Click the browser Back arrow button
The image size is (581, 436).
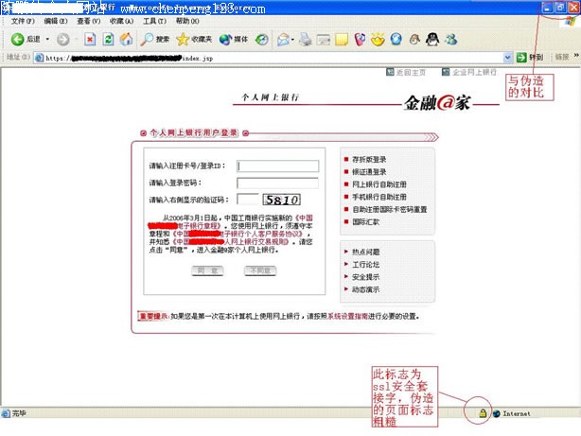[18, 39]
